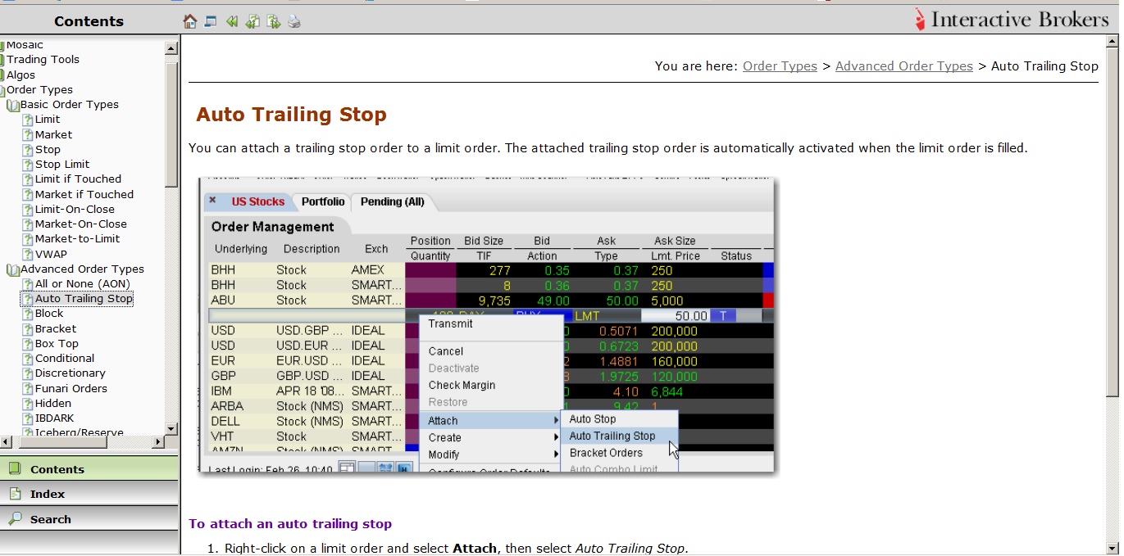Click the contents tree scroll-left arrow

[6, 442]
